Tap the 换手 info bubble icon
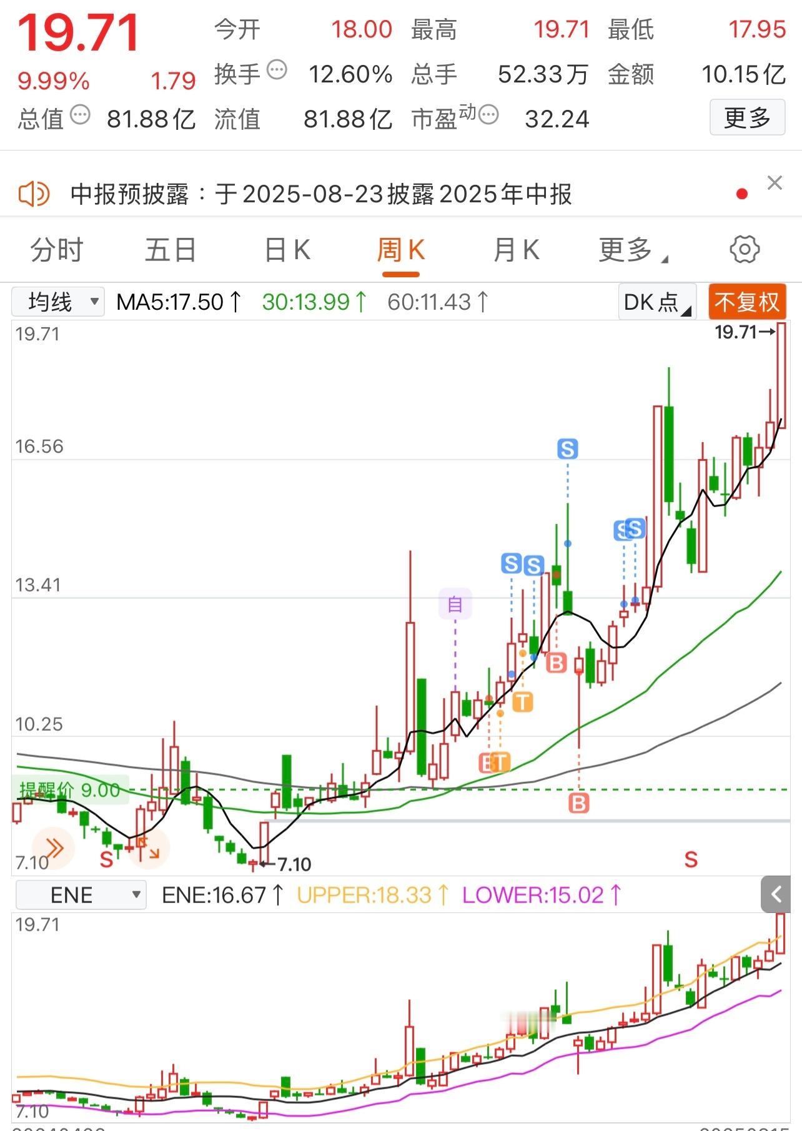802x1131 pixels. 277,70
